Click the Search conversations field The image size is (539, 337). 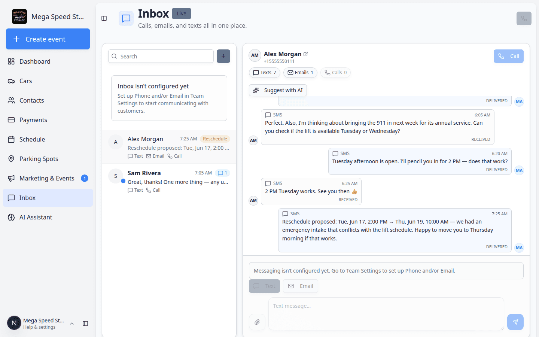coord(161,56)
